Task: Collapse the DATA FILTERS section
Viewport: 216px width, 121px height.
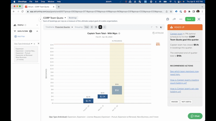Action: (x=37, y=31)
